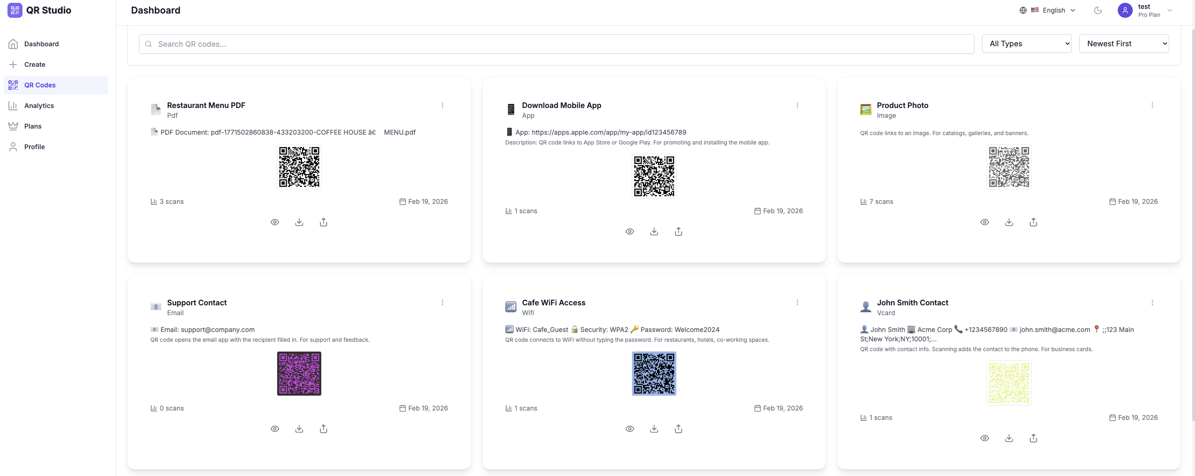Click the '3 scans' count on Restaurant Menu
This screenshot has width=1195, height=476.
(167, 202)
